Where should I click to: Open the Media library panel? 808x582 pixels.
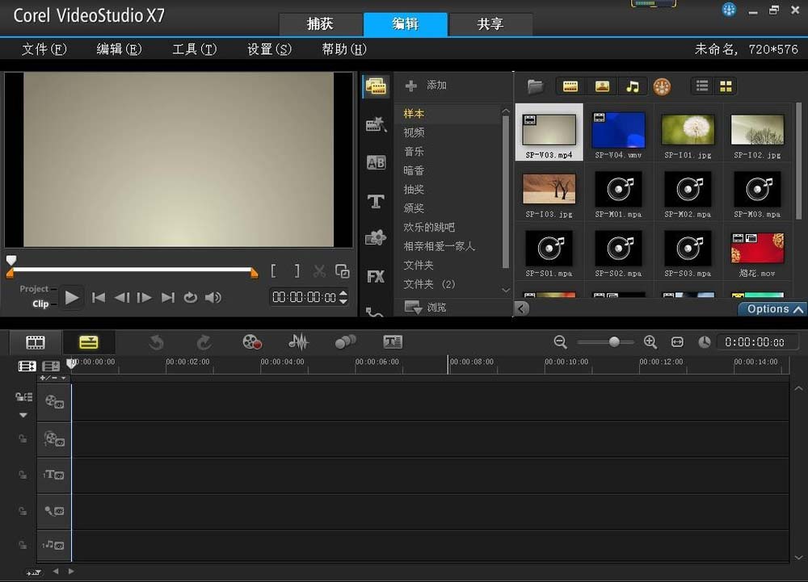(x=375, y=85)
